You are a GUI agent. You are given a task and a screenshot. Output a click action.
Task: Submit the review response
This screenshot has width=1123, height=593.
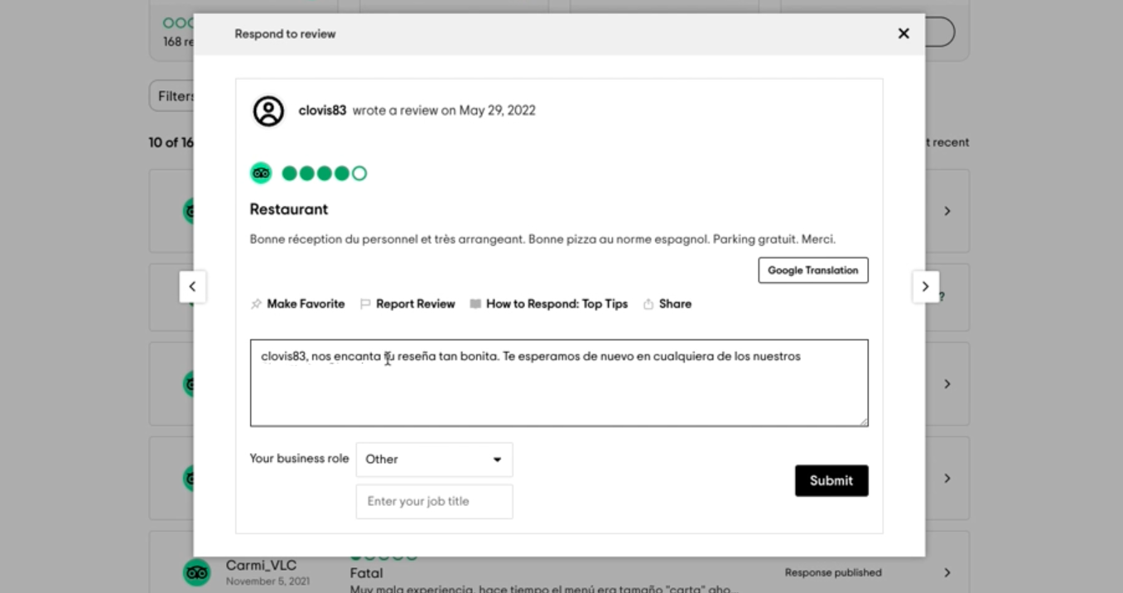point(831,480)
